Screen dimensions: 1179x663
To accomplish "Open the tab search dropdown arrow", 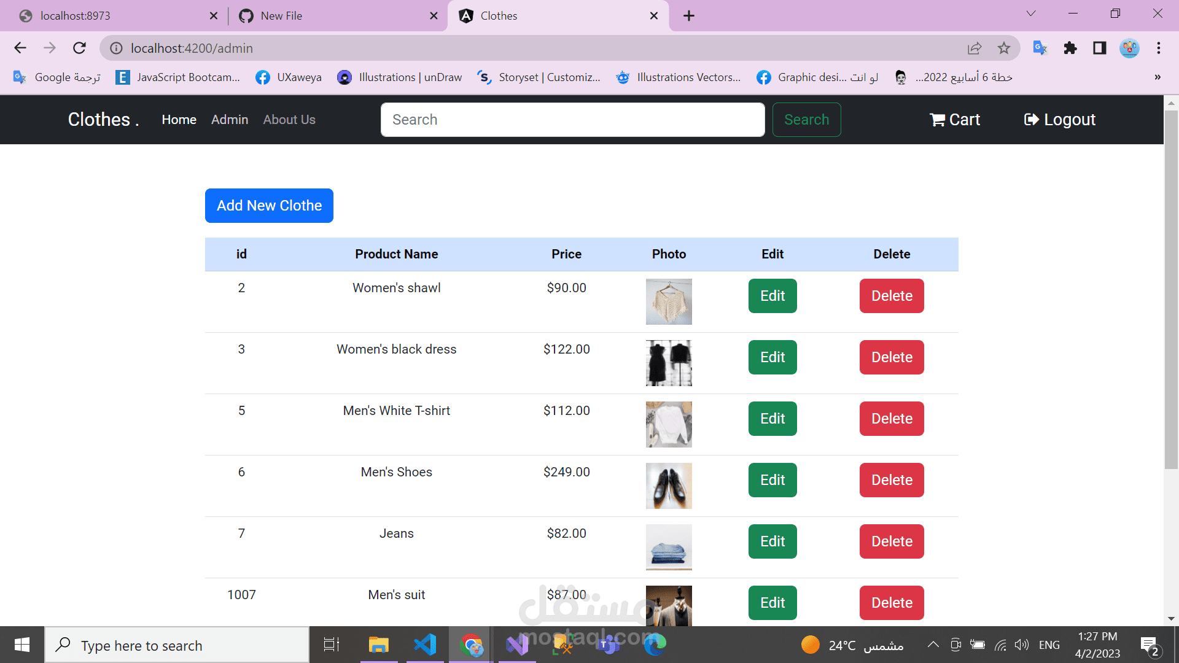I will pos(1031,14).
